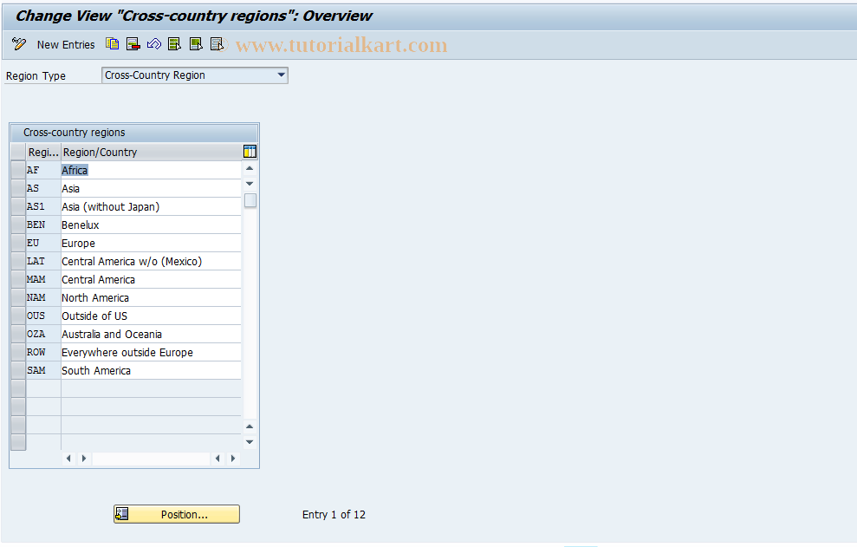The width and height of the screenshot is (857, 547).
Task: Click the Regi... column header
Action: click(43, 152)
